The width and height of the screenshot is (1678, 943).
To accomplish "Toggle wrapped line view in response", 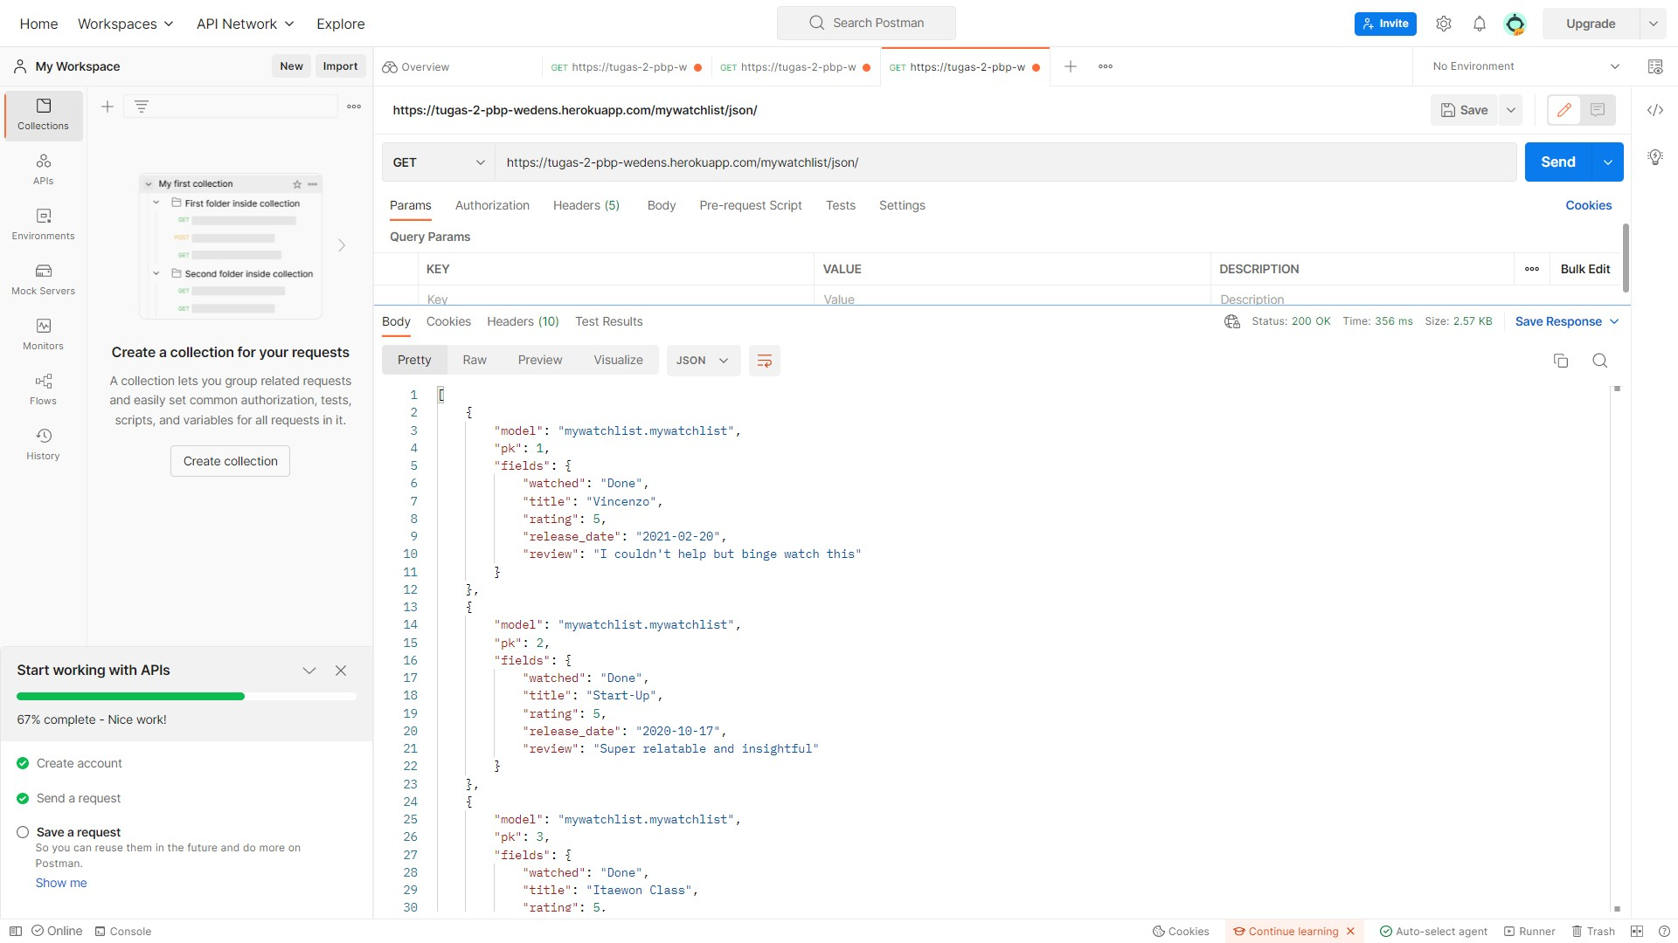I will coord(765,360).
